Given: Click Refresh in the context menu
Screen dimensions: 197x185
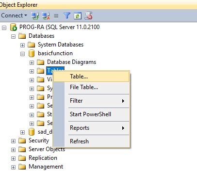Looking at the screenshot, I should pyautogui.click(x=91, y=141).
